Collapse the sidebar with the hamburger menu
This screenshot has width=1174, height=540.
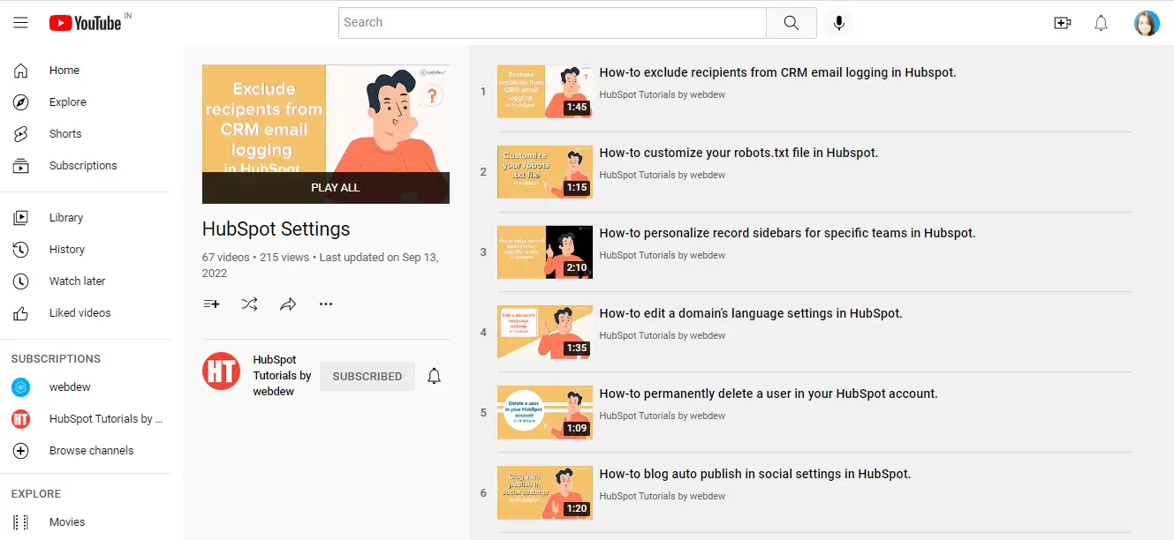(x=20, y=22)
